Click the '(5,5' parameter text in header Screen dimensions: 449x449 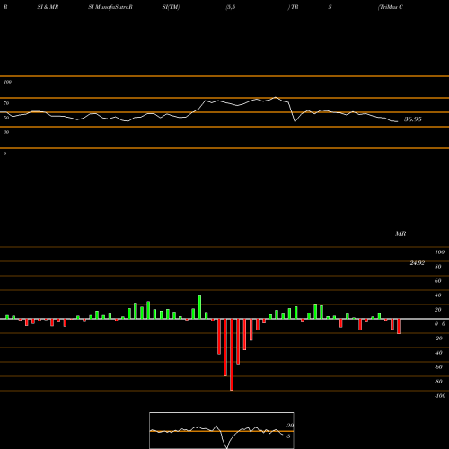[x=231, y=7]
